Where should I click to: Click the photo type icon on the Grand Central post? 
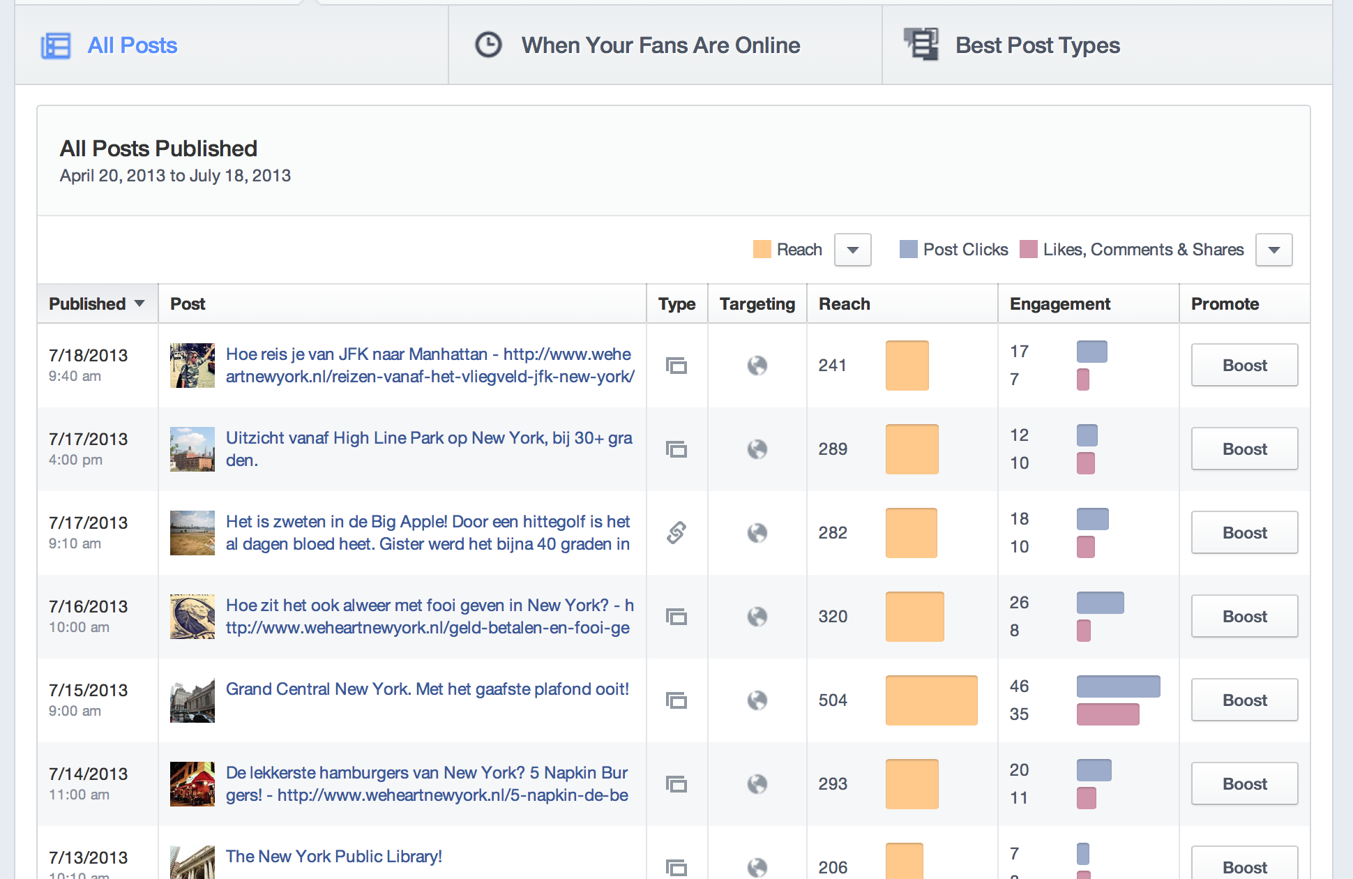click(x=676, y=700)
